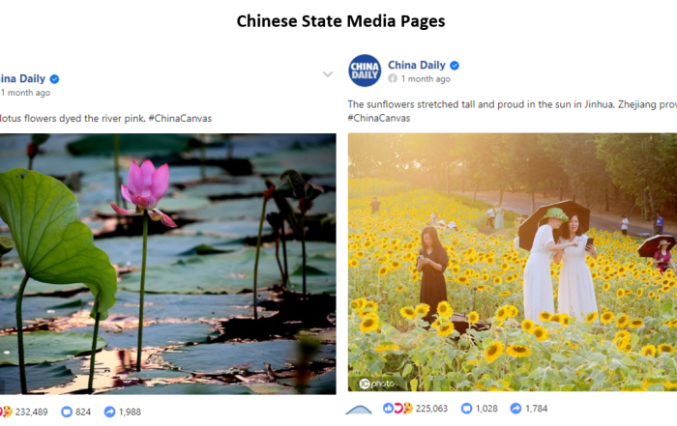Open the post options chevron on lotus post
Image resolution: width=677 pixels, height=426 pixels.
[328, 74]
